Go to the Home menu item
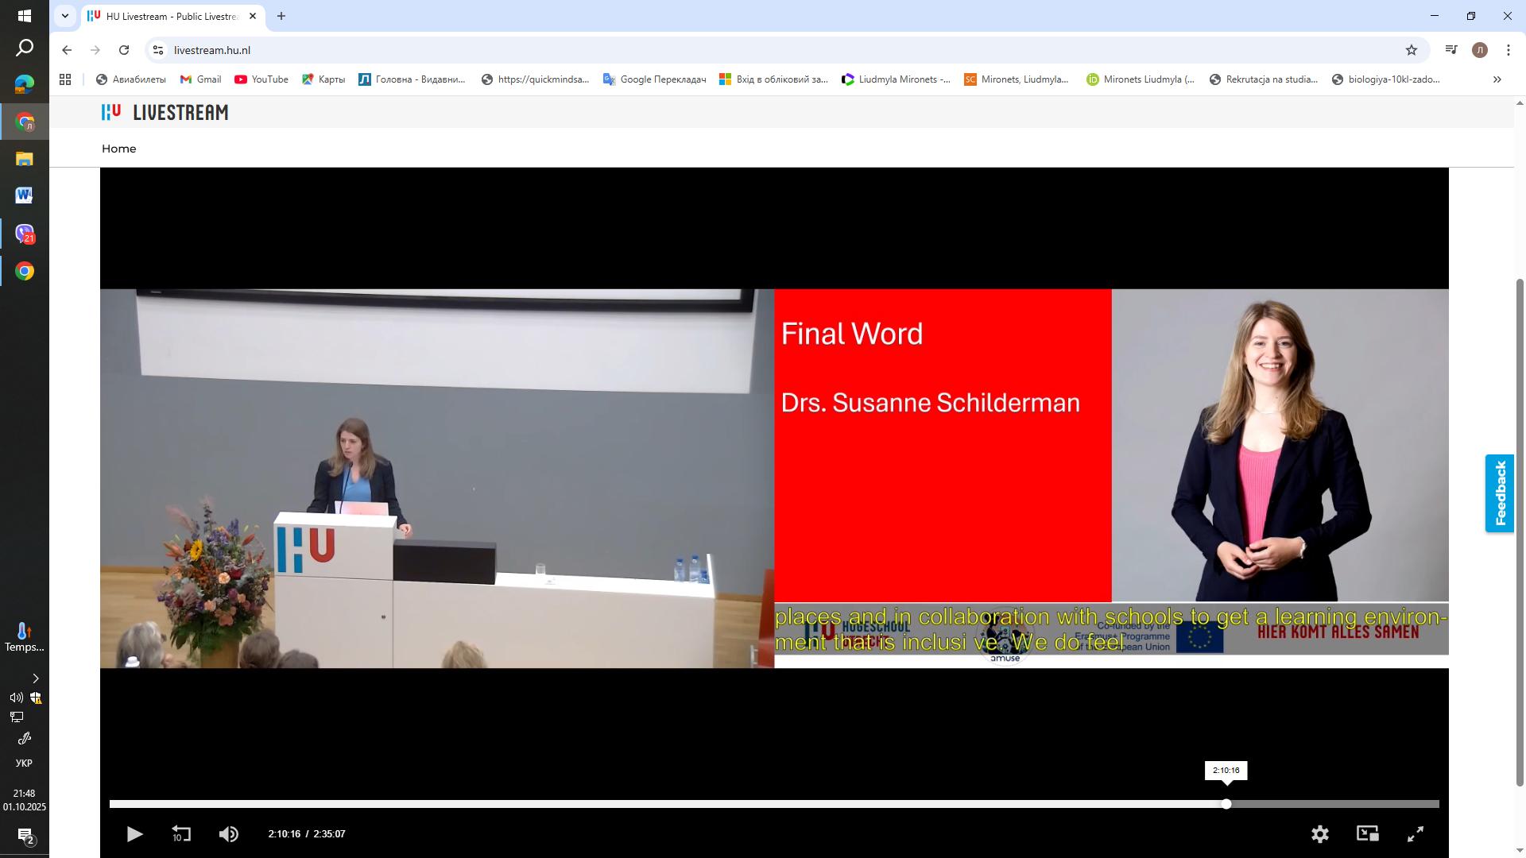 118,149
